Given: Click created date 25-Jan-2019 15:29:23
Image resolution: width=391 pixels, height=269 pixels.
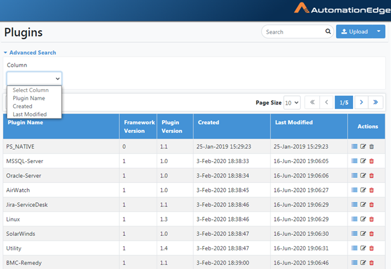Looking at the screenshot, I should 224,146.
